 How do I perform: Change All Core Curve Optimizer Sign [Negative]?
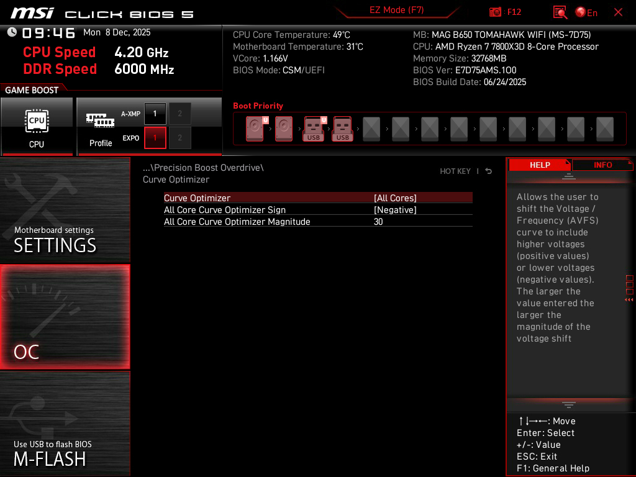tap(395, 210)
